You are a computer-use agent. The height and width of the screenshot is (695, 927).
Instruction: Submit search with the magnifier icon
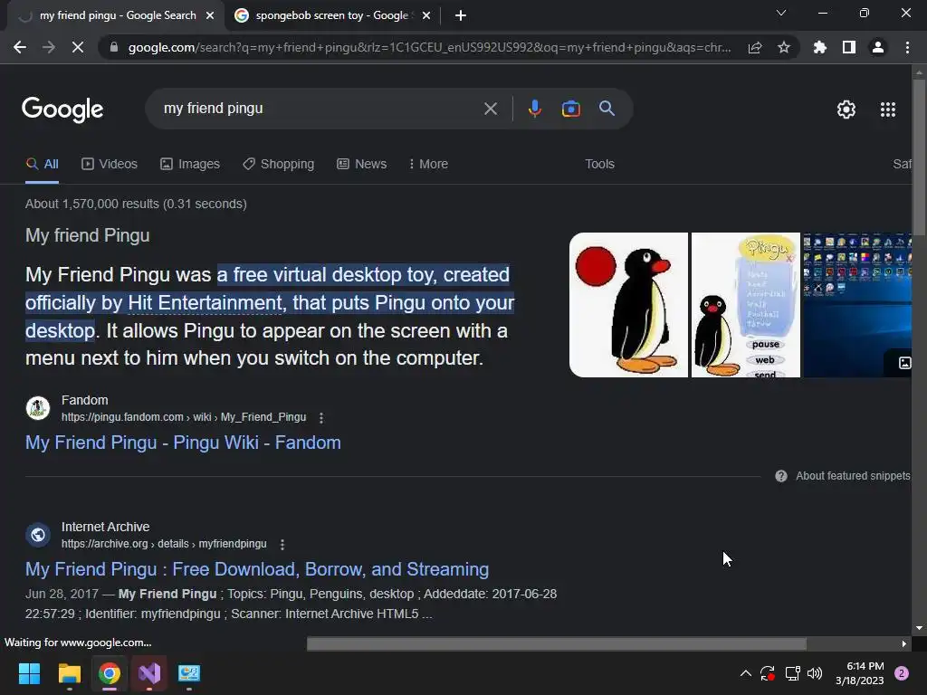click(x=607, y=109)
